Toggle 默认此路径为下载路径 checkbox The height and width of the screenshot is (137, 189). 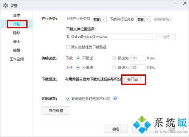(x=68, y=47)
